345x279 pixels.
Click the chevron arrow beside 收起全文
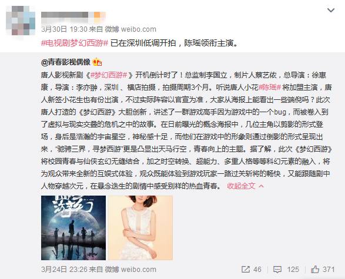(x=261, y=186)
